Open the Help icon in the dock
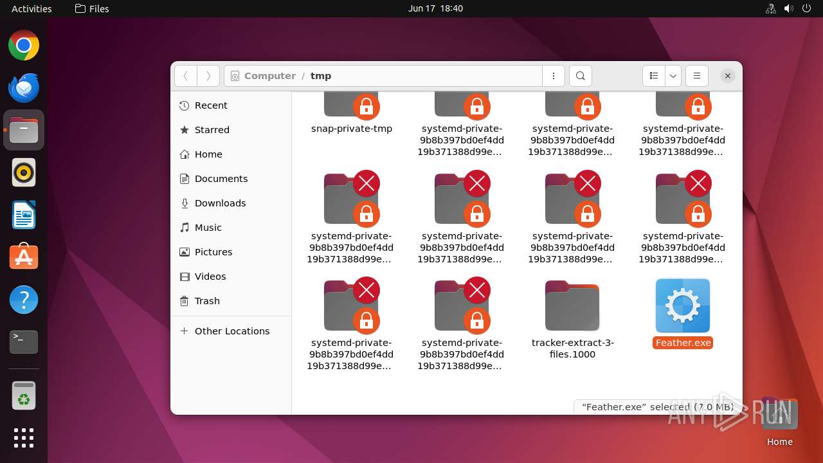The width and height of the screenshot is (823, 463). (24, 300)
